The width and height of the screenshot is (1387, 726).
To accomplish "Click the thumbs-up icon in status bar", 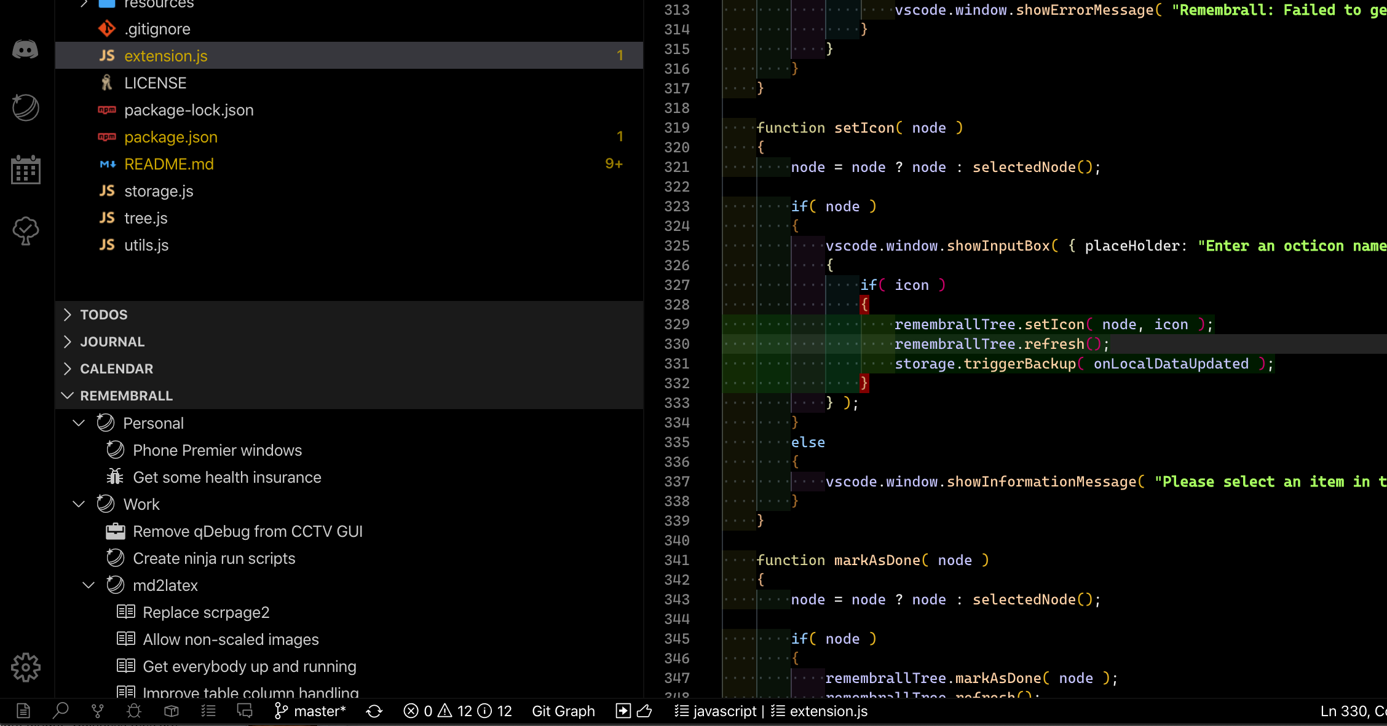I will click(x=644, y=711).
